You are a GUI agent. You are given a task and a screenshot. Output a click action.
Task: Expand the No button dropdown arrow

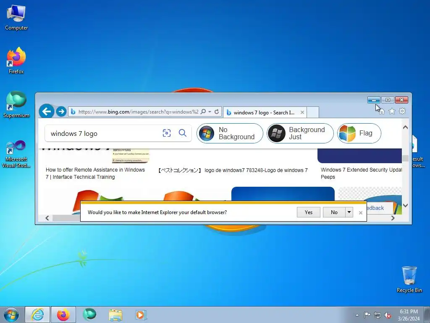point(349,212)
